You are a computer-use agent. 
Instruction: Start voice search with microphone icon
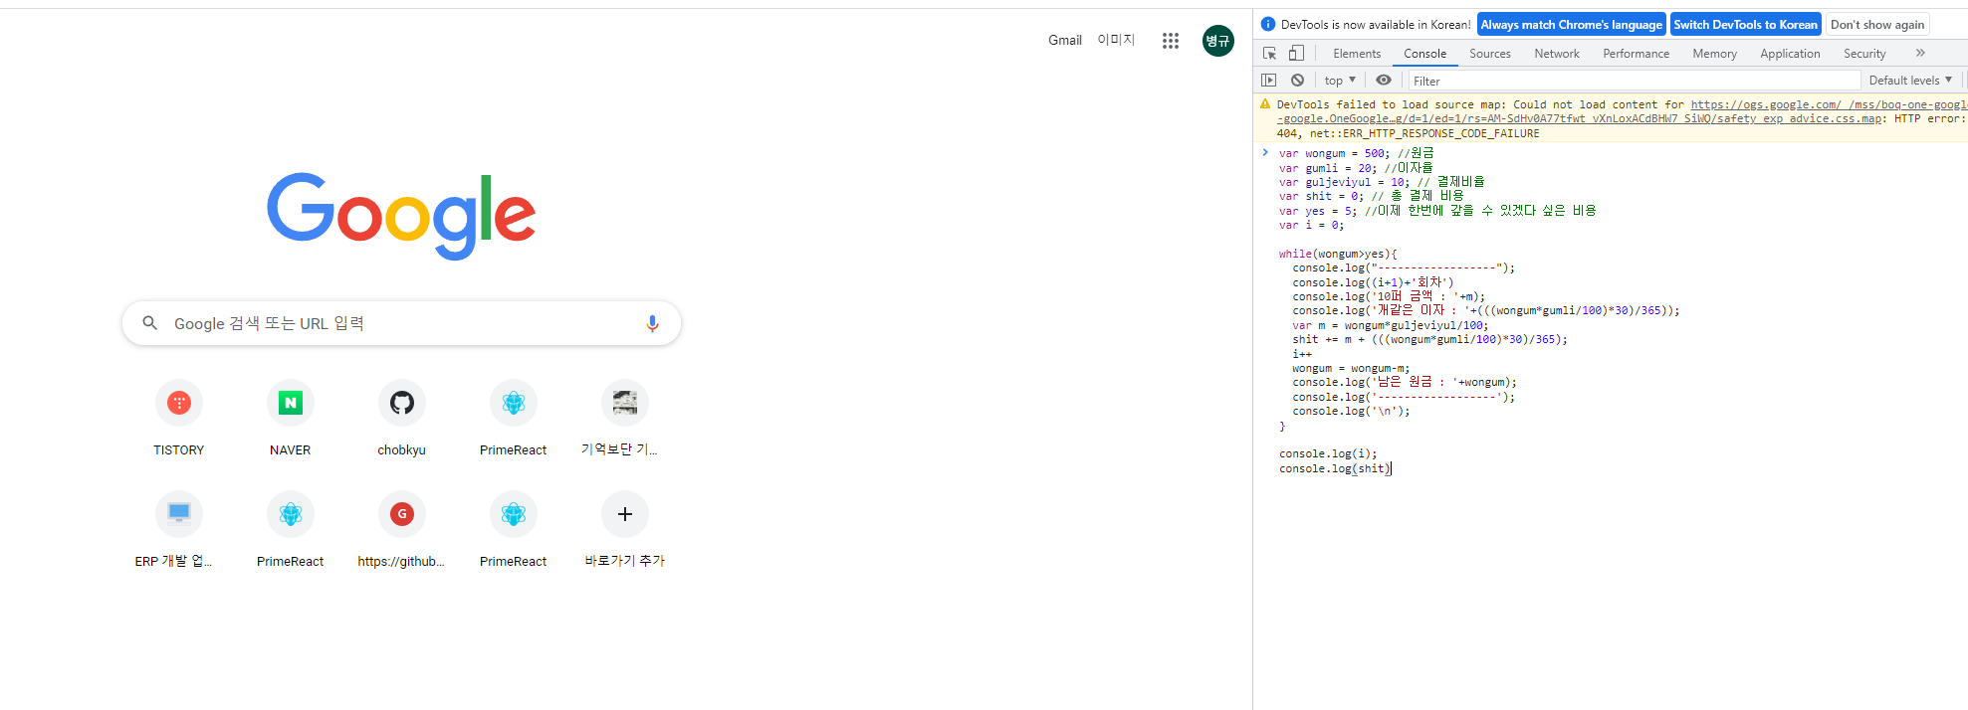coord(652,323)
